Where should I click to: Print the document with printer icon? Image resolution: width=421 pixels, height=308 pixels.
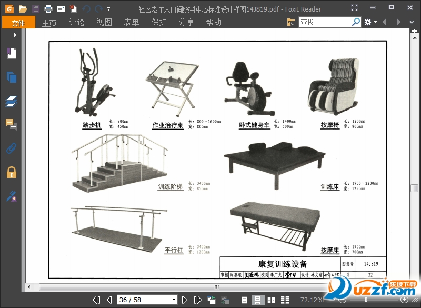48,9
